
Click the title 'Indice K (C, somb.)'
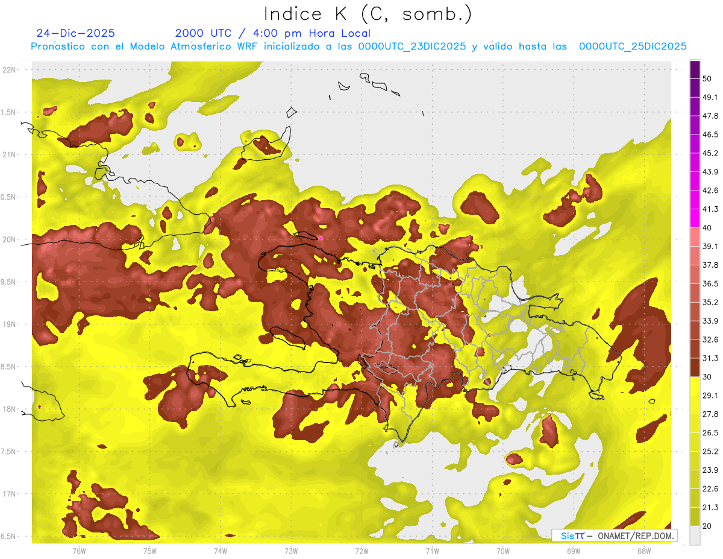point(368,14)
